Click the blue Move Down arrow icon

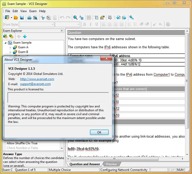[x=25, y=36]
